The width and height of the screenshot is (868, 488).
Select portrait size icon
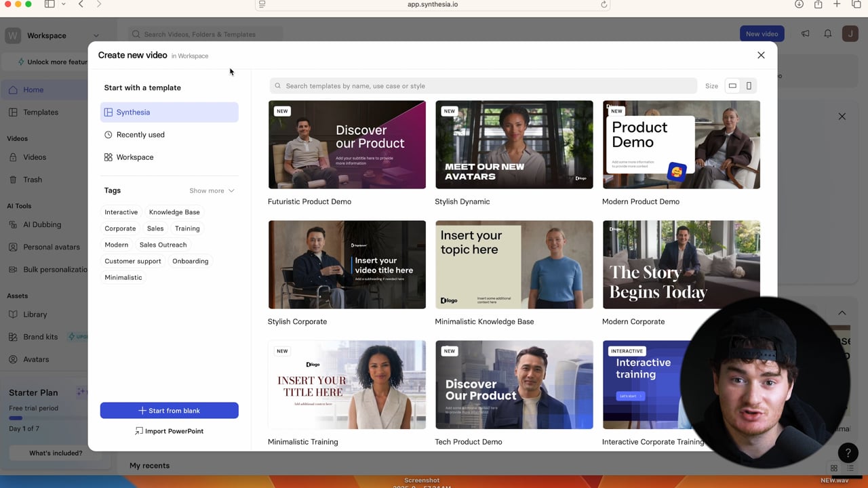(x=749, y=86)
